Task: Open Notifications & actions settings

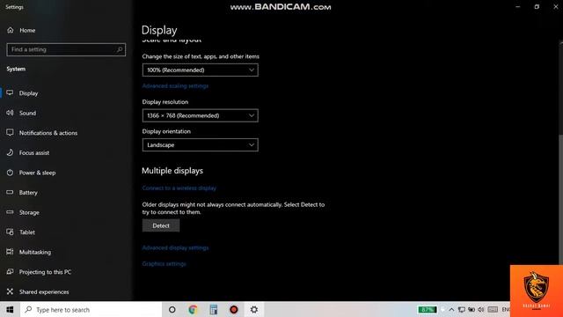Action: [x=48, y=133]
